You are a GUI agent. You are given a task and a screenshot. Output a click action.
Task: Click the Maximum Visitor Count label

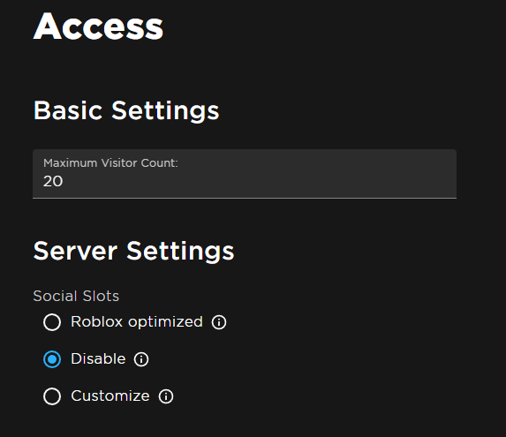coord(110,163)
